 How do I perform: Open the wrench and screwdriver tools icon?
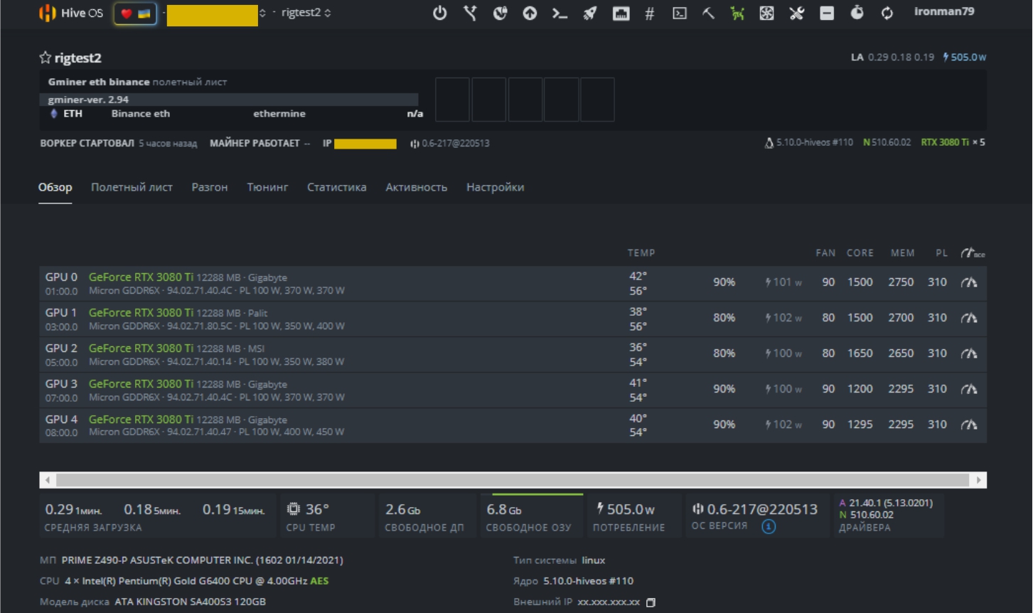[797, 13]
